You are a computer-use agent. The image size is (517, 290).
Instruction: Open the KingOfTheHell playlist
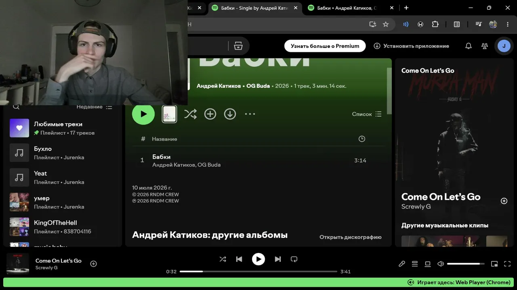click(63, 227)
